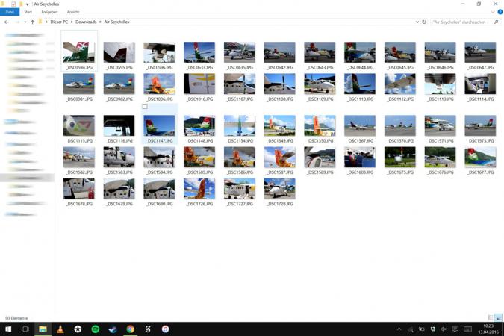Select thumbnail _DSC0647.JPG

480,52
